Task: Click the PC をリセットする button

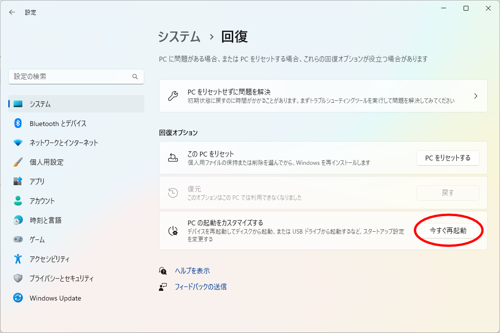Action: point(448,158)
